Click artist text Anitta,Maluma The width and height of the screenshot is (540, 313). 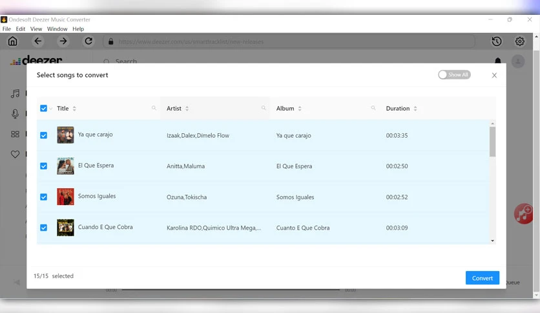pyautogui.click(x=185, y=166)
